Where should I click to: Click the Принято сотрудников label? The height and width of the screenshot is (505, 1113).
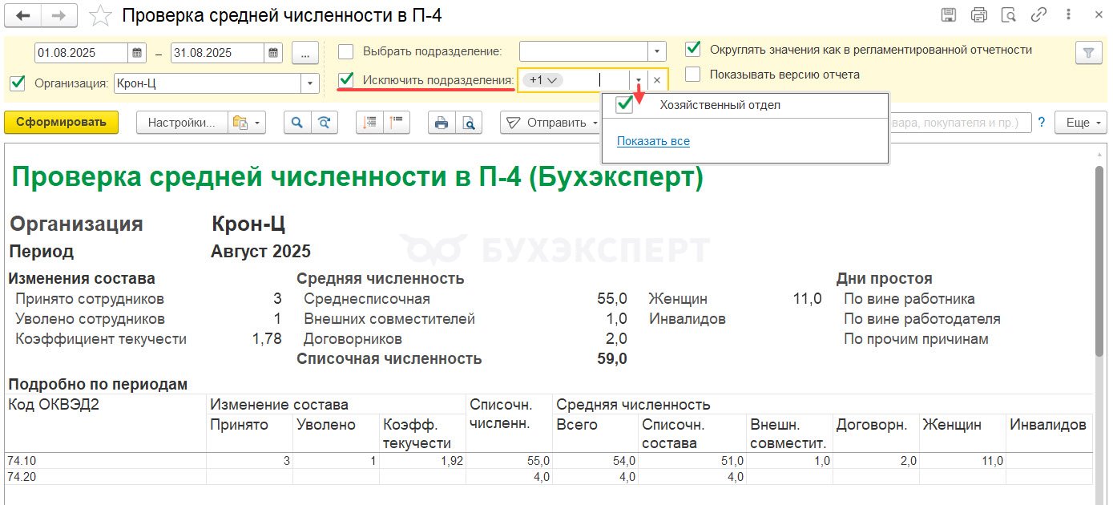(90, 299)
